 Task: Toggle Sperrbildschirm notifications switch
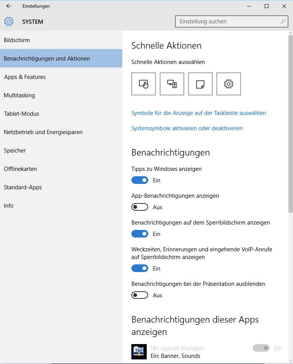(x=140, y=234)
